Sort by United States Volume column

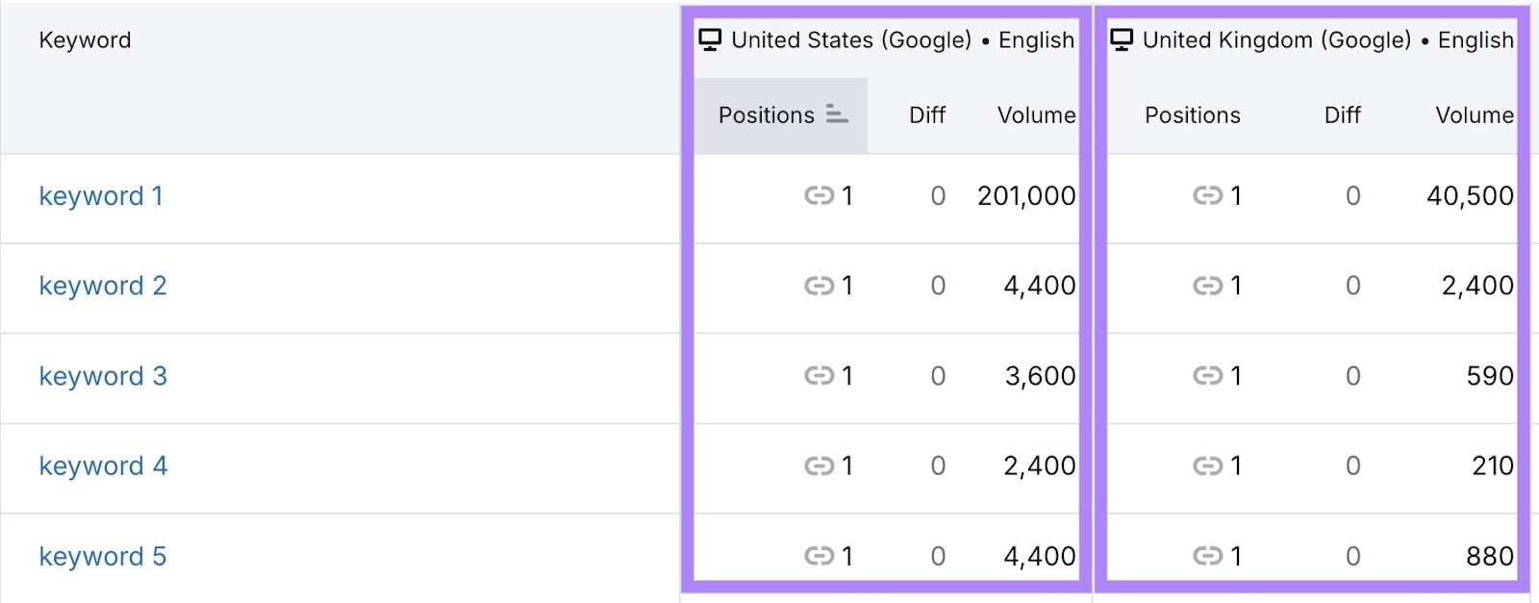click(x=1036, y=115)
